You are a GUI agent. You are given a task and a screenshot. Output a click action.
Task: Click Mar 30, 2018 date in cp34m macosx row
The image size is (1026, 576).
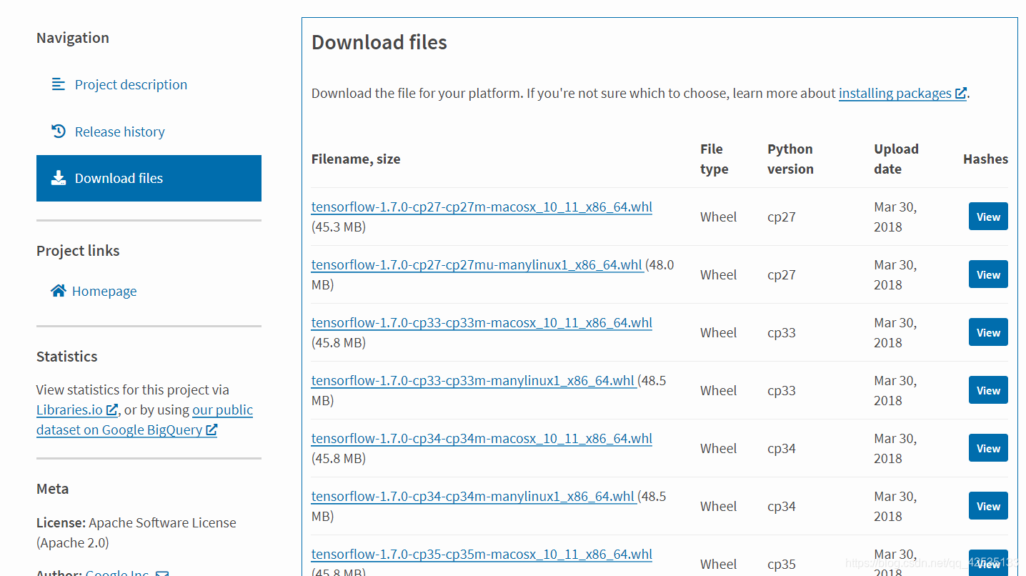click(895, 448)
